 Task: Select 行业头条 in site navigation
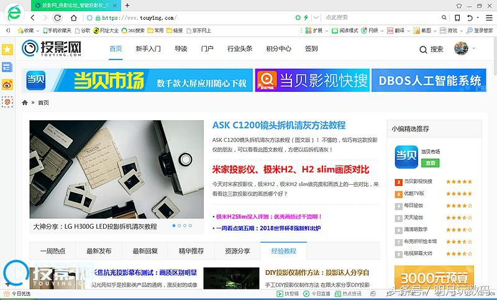click(x=240, y=49)
